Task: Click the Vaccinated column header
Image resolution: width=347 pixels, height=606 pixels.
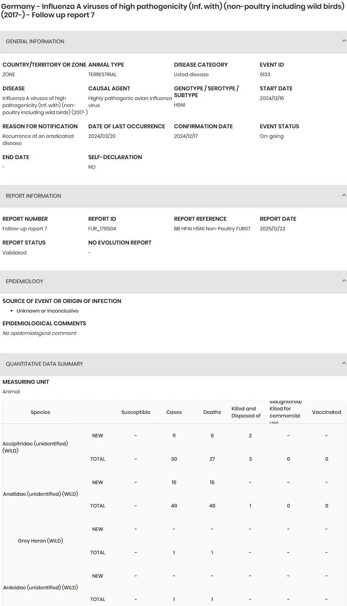Action: (326, 412)
